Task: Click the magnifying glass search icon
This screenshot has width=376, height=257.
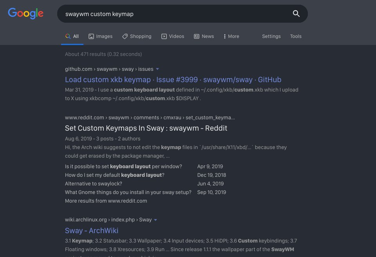Action: point(296,14)
